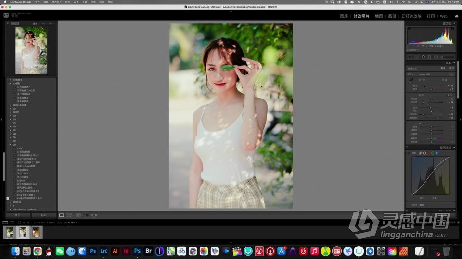Click the main window display icon labeled 1

[5, 222]
